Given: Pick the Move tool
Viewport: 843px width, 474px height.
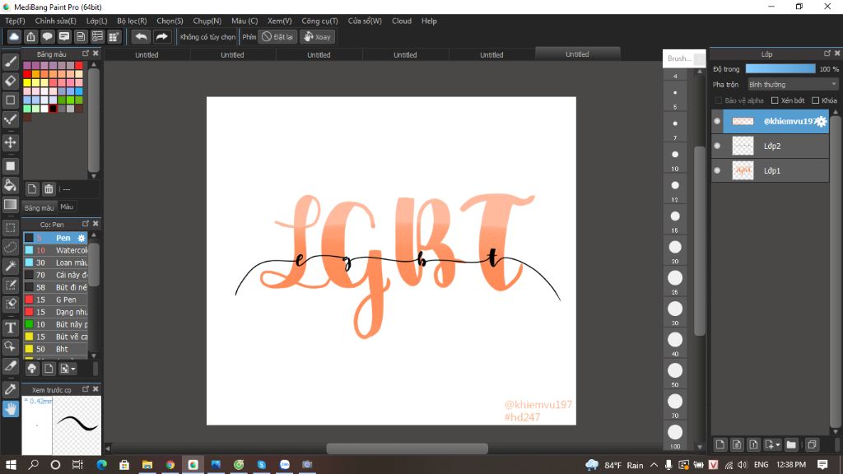Looking at the screenshot, I should (x=10, y=143).
